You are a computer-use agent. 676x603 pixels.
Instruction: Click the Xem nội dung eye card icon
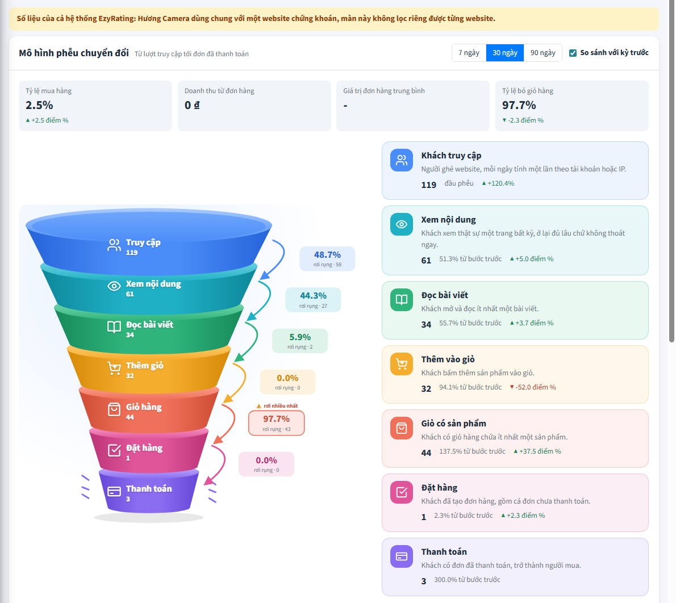click(402, 224)
